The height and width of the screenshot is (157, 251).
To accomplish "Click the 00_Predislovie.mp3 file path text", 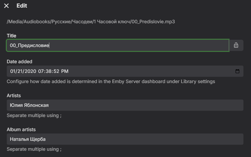I will pos(91,22).
